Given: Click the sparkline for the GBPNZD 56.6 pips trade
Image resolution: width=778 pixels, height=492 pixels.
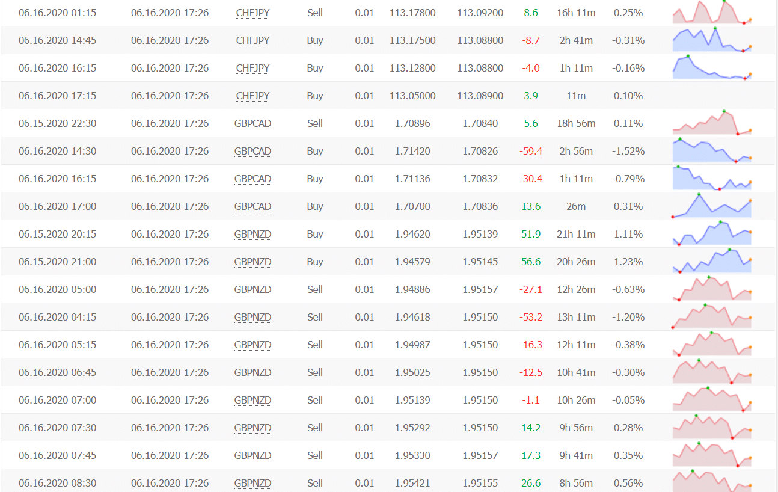Looking at the screenshot, I should (712, 261).
